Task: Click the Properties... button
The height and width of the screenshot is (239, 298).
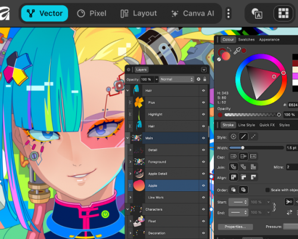Action: tap(235, 227)
